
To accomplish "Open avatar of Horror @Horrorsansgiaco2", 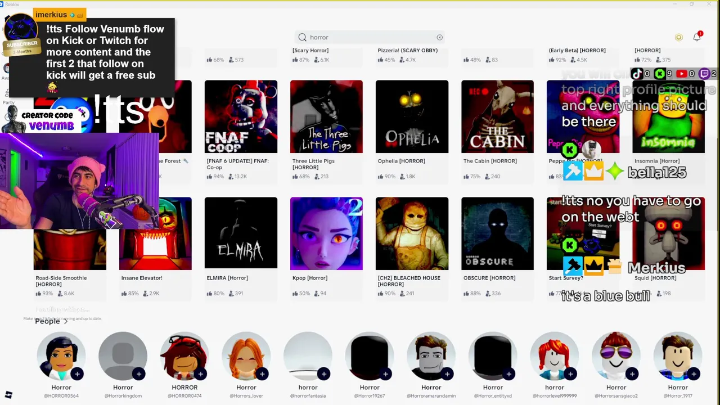I will click(x=616, y=357).
